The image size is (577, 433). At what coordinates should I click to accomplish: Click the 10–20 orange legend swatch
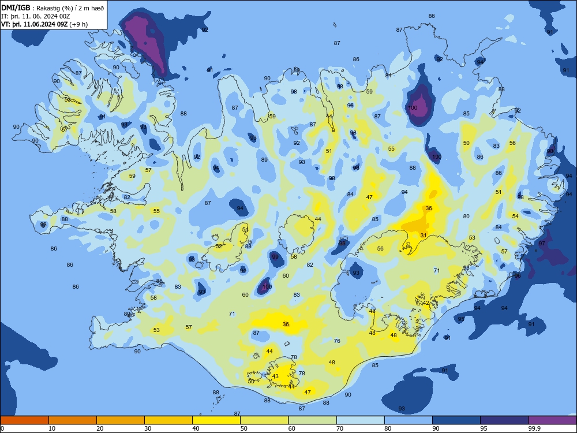[73, 420]
